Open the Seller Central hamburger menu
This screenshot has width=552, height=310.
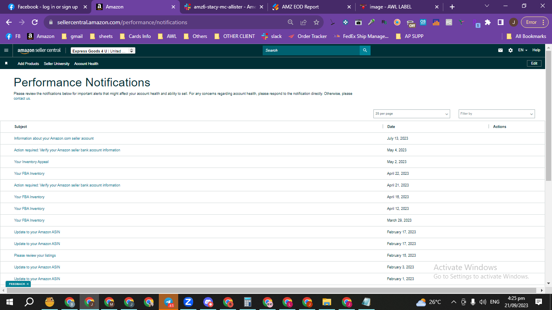point(6,50)
